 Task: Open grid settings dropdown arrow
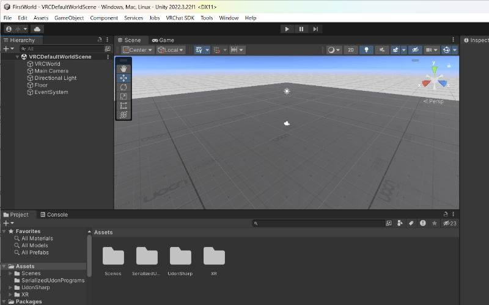click(207, 50)
